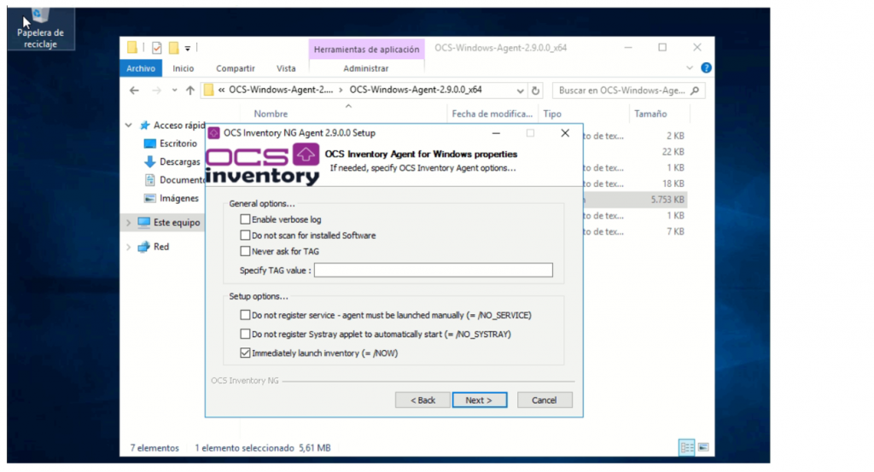Open the Inicio ribbon tab
Viewport: 874px width, 472px height.
pos(183,68)
